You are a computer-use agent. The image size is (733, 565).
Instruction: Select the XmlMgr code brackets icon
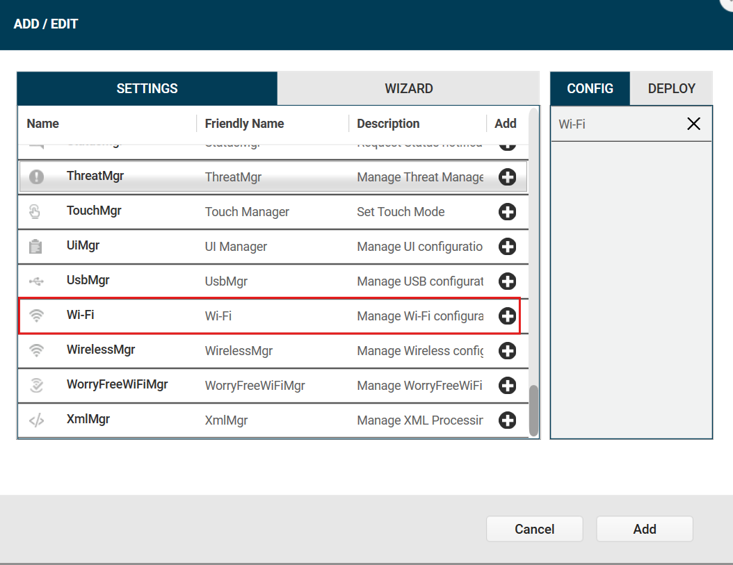tap(35, 420)
